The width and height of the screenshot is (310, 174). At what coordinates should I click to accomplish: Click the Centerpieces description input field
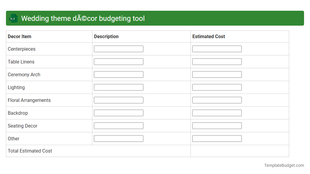(x=118, y=49)
